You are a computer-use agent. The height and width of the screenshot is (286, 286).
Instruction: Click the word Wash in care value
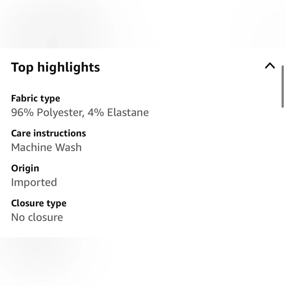(x=68, y=147)
